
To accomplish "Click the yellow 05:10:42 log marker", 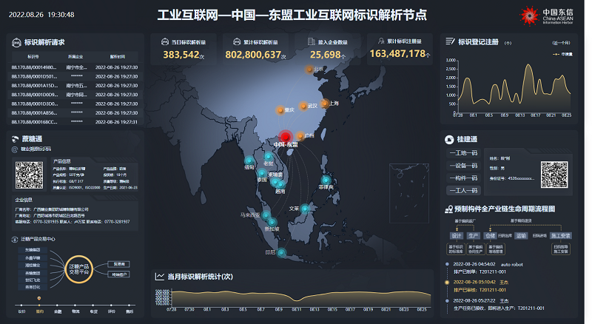I will pyautogui.click(x=448, y=282).
